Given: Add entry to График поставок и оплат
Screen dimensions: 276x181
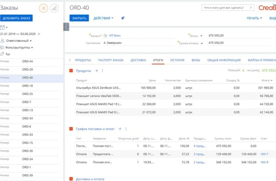Looking at the screenshot, I should (x=120, y=129).
